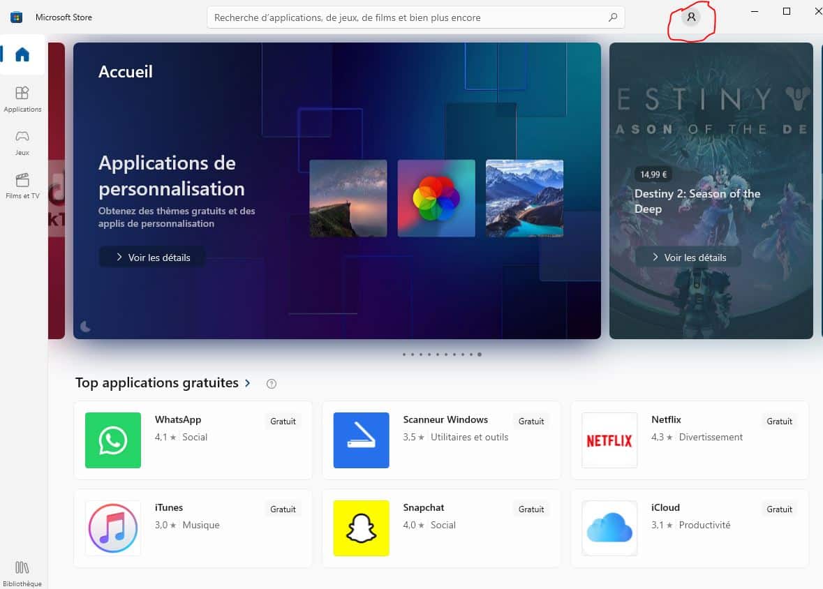Select the mountain lake theme thumbnail

(524, 198)
